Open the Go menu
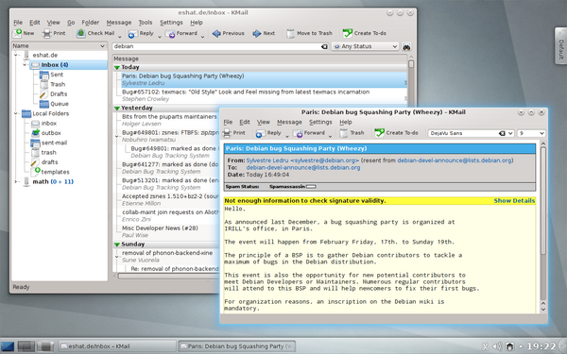Screen dimensions: 567x354 click(x=71, y=23)
